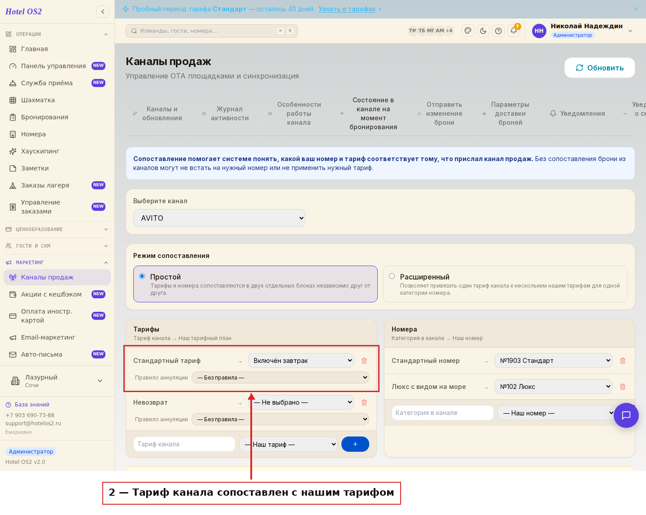The height and width of the screenshot is (515, 646).
Task: Open the №102 Люкс room dropdown
Action: [553, 387]
